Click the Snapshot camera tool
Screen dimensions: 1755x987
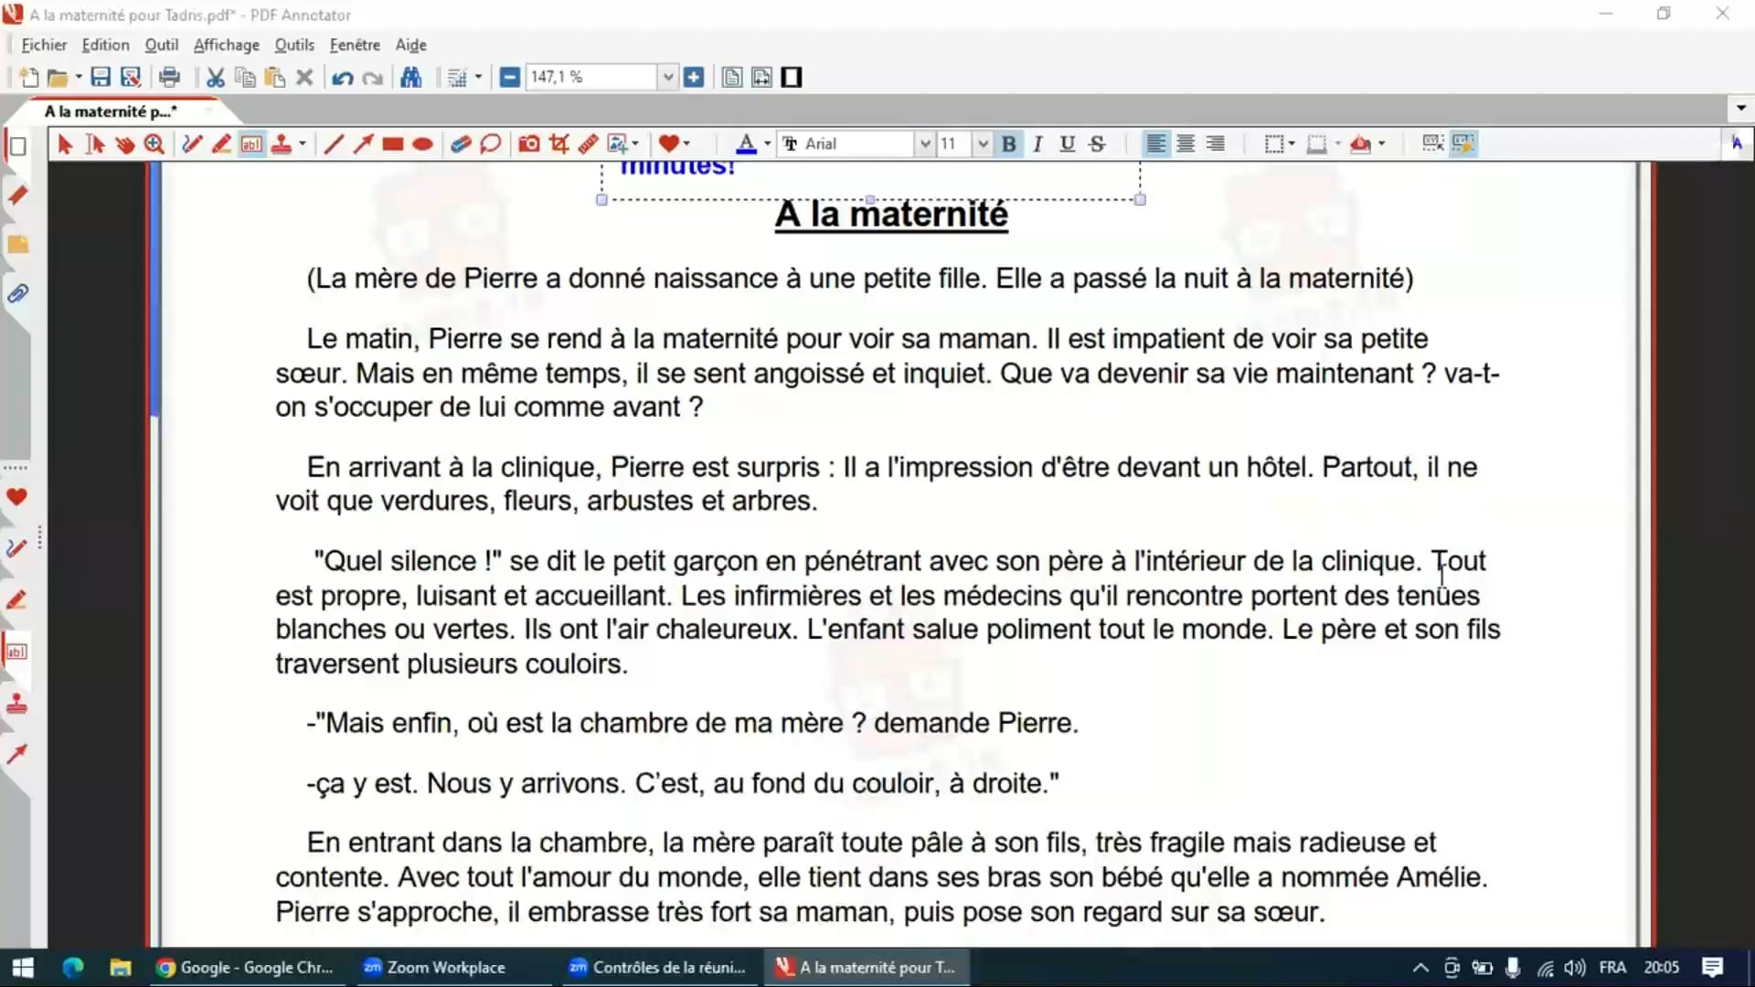(x=528, y=143)
